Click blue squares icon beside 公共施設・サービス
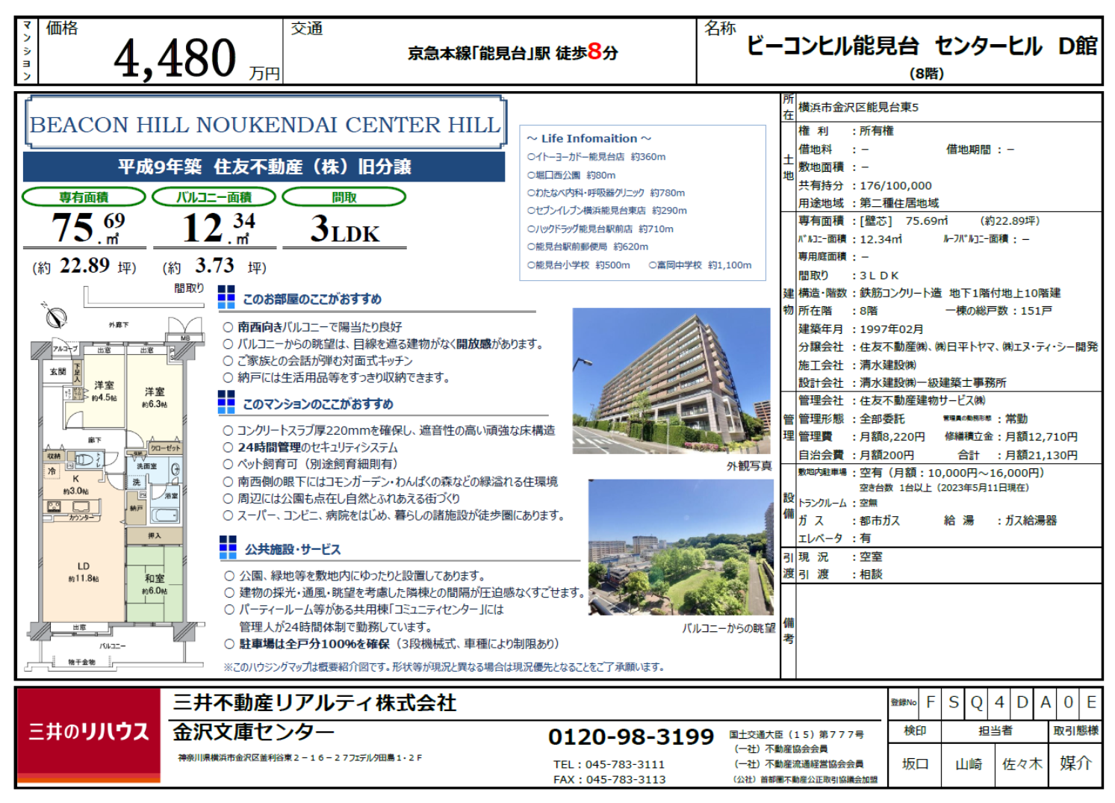 click(228, 548)
